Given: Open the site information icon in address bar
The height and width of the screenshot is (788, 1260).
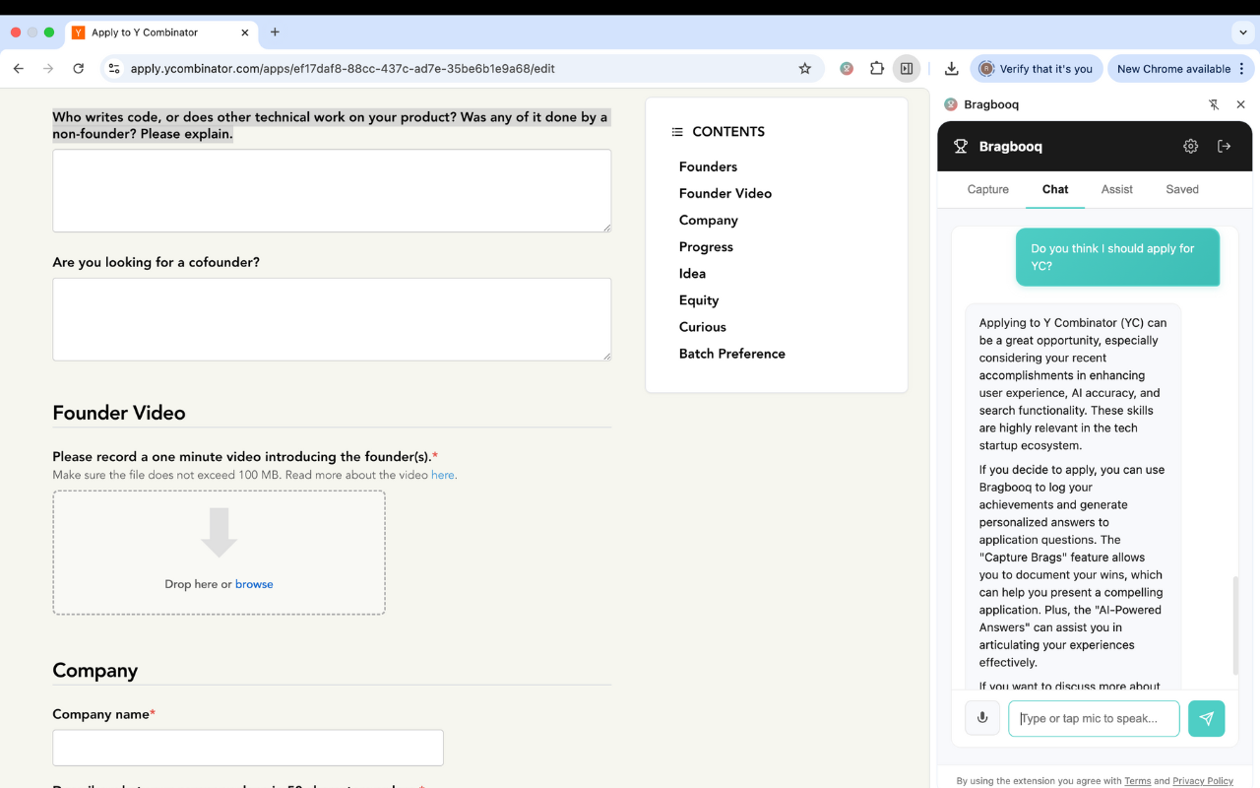Looking at the screenshot, I should 114,69.
